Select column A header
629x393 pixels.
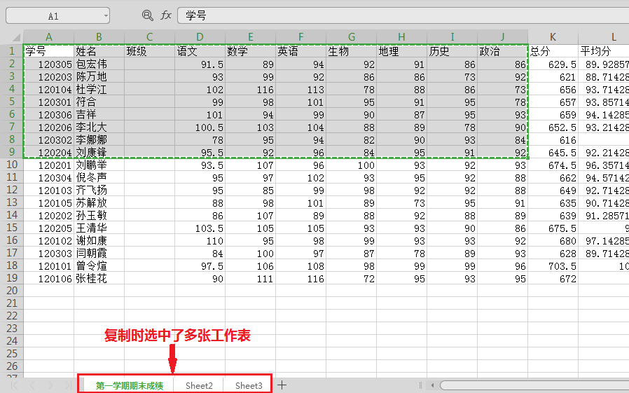(49, 37)
